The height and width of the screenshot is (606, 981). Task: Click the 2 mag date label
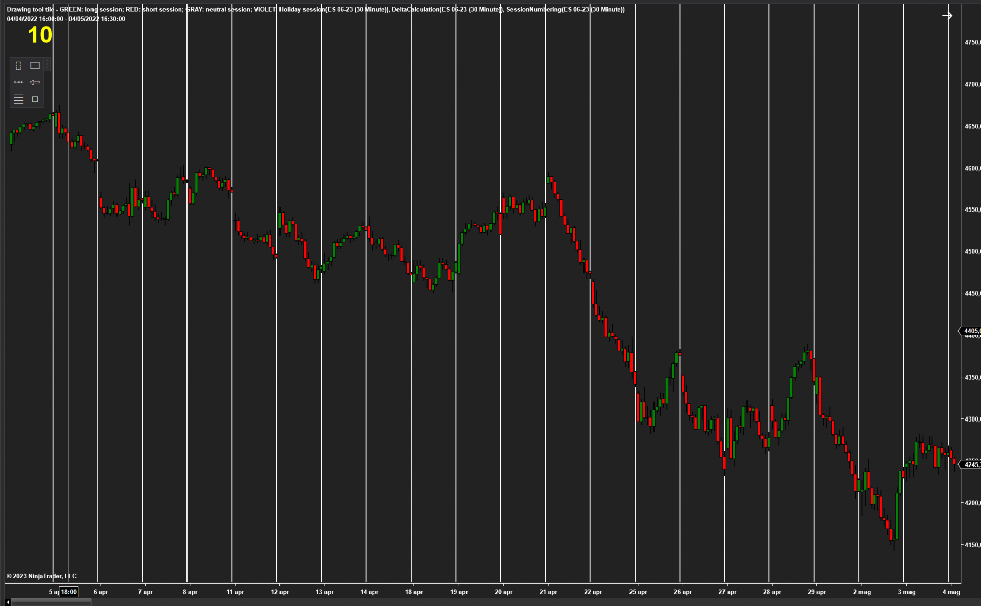pos(861,592)
